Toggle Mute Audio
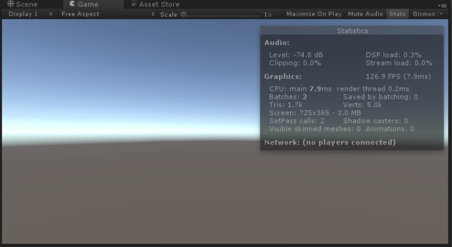The height and width of the screenshot is (247, 452). click(365, 14)
